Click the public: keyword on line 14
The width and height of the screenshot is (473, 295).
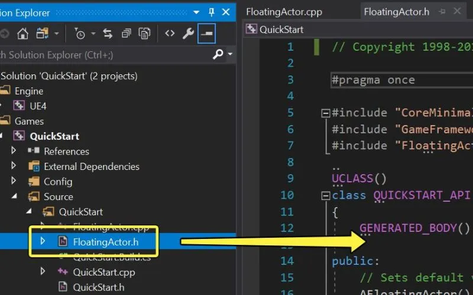(x=355, y=261)
